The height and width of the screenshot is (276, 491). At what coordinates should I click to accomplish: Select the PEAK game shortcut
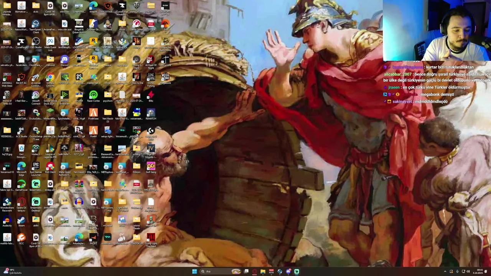point(122,221)
